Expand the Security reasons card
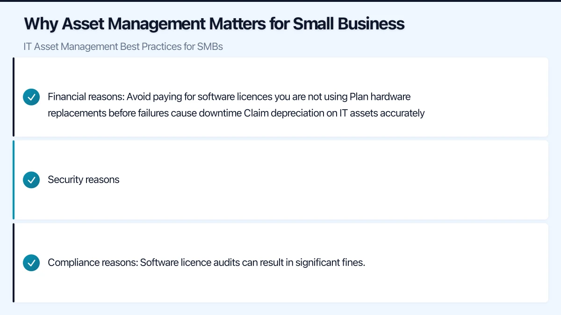This screenshot has height=315, width=561. coord(280,180)
